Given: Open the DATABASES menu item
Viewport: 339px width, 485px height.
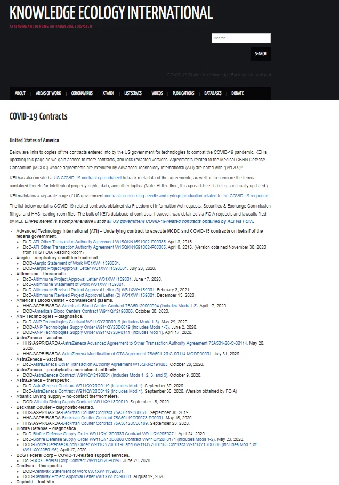Looking at the screenshot, I should (x=213, y=93).
